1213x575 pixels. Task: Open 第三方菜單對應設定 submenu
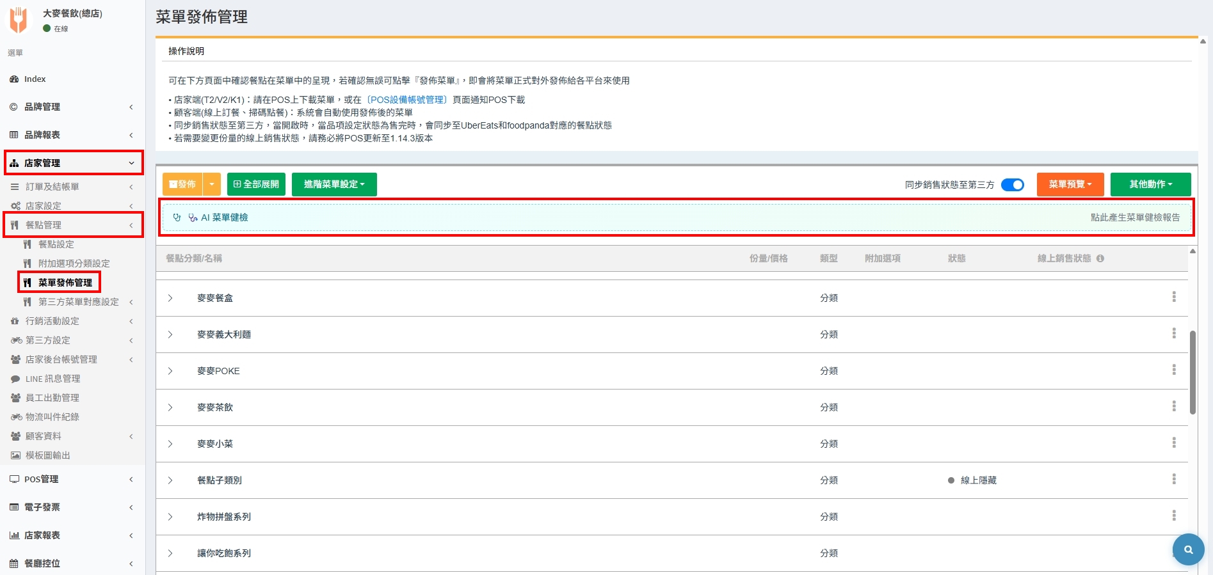[x=78, y=302]
